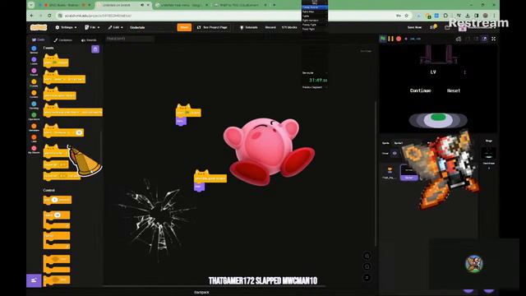Image resolution: width=526 pixels, height=296 pixels.
Task: Open the File dropdown menu
Action: [92, 27]
